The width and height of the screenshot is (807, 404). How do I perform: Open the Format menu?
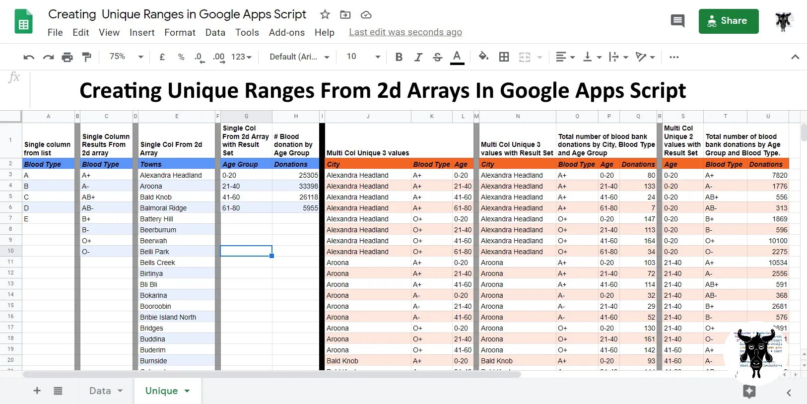(180, 32)
